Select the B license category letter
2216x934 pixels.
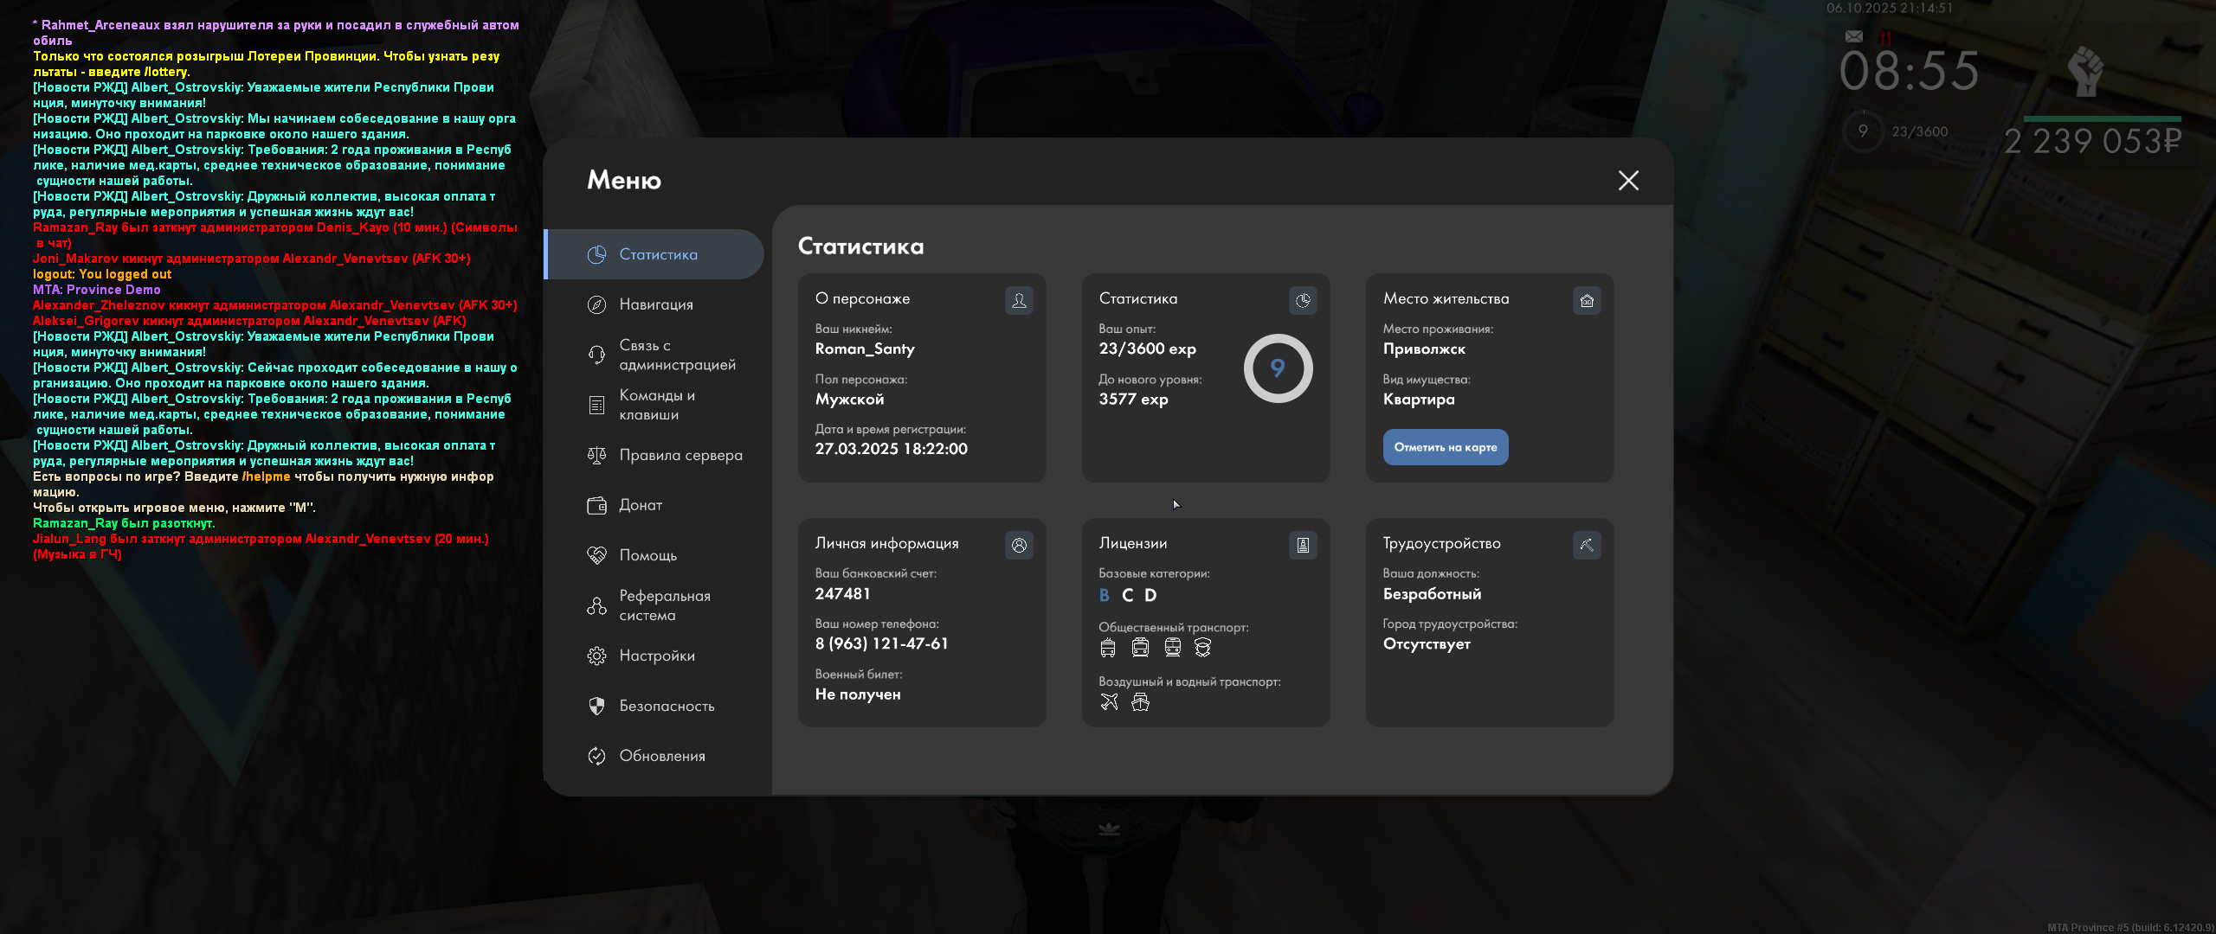click(x=1104, y=595)
